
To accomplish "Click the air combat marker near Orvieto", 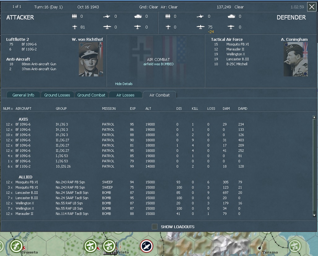I will [146, 246].
